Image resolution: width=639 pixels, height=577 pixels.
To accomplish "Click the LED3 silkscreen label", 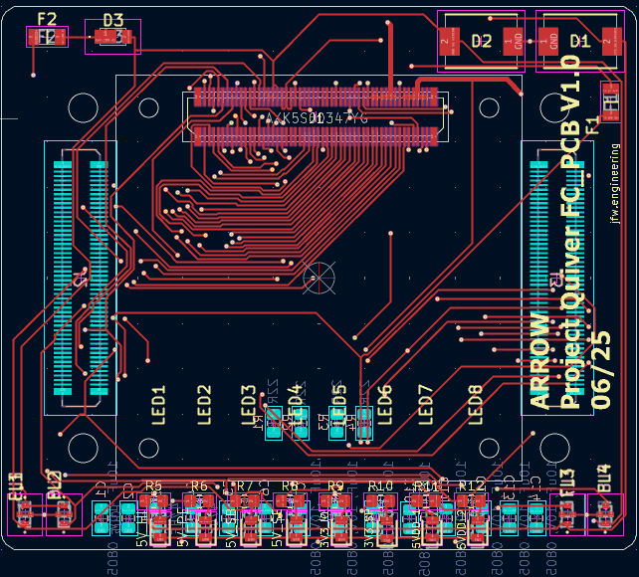I will (248, 405).
